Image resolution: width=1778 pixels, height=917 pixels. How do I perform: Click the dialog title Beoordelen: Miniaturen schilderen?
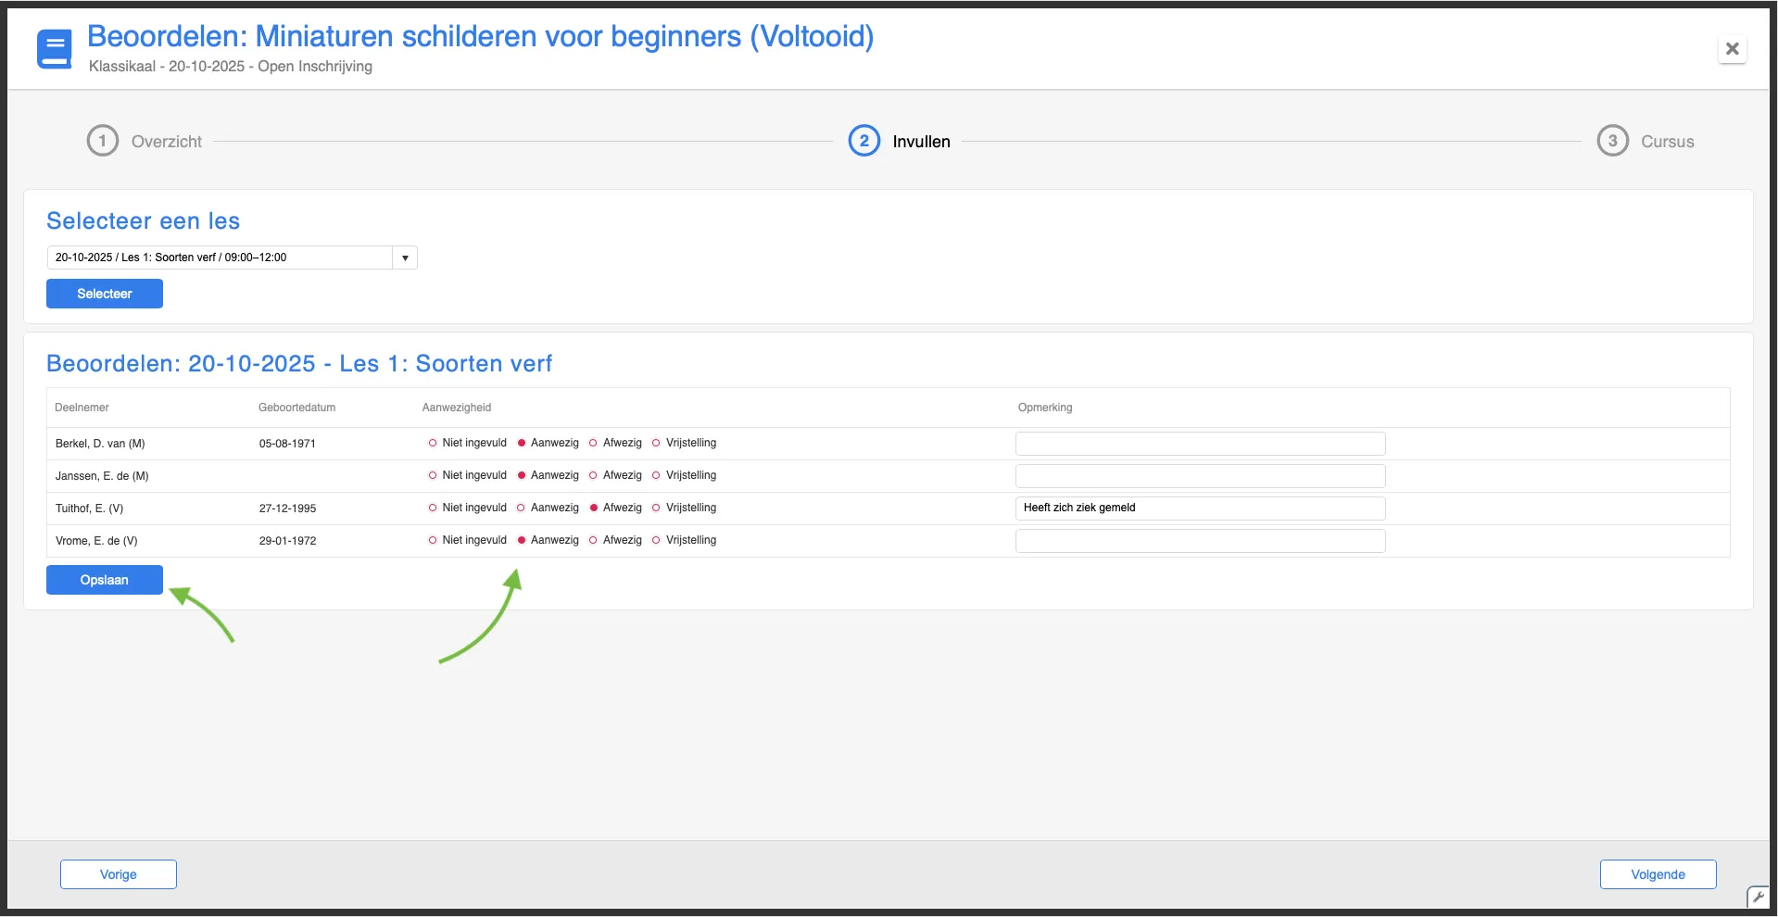pos(480,36)
